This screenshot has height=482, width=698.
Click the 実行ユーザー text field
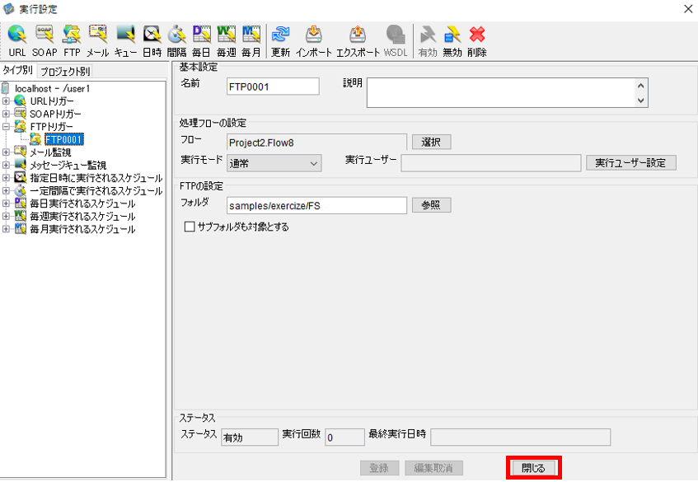[491, 163]
